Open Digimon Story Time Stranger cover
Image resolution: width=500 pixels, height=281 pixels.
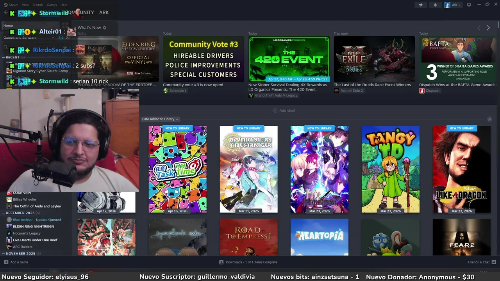(248, 169)
